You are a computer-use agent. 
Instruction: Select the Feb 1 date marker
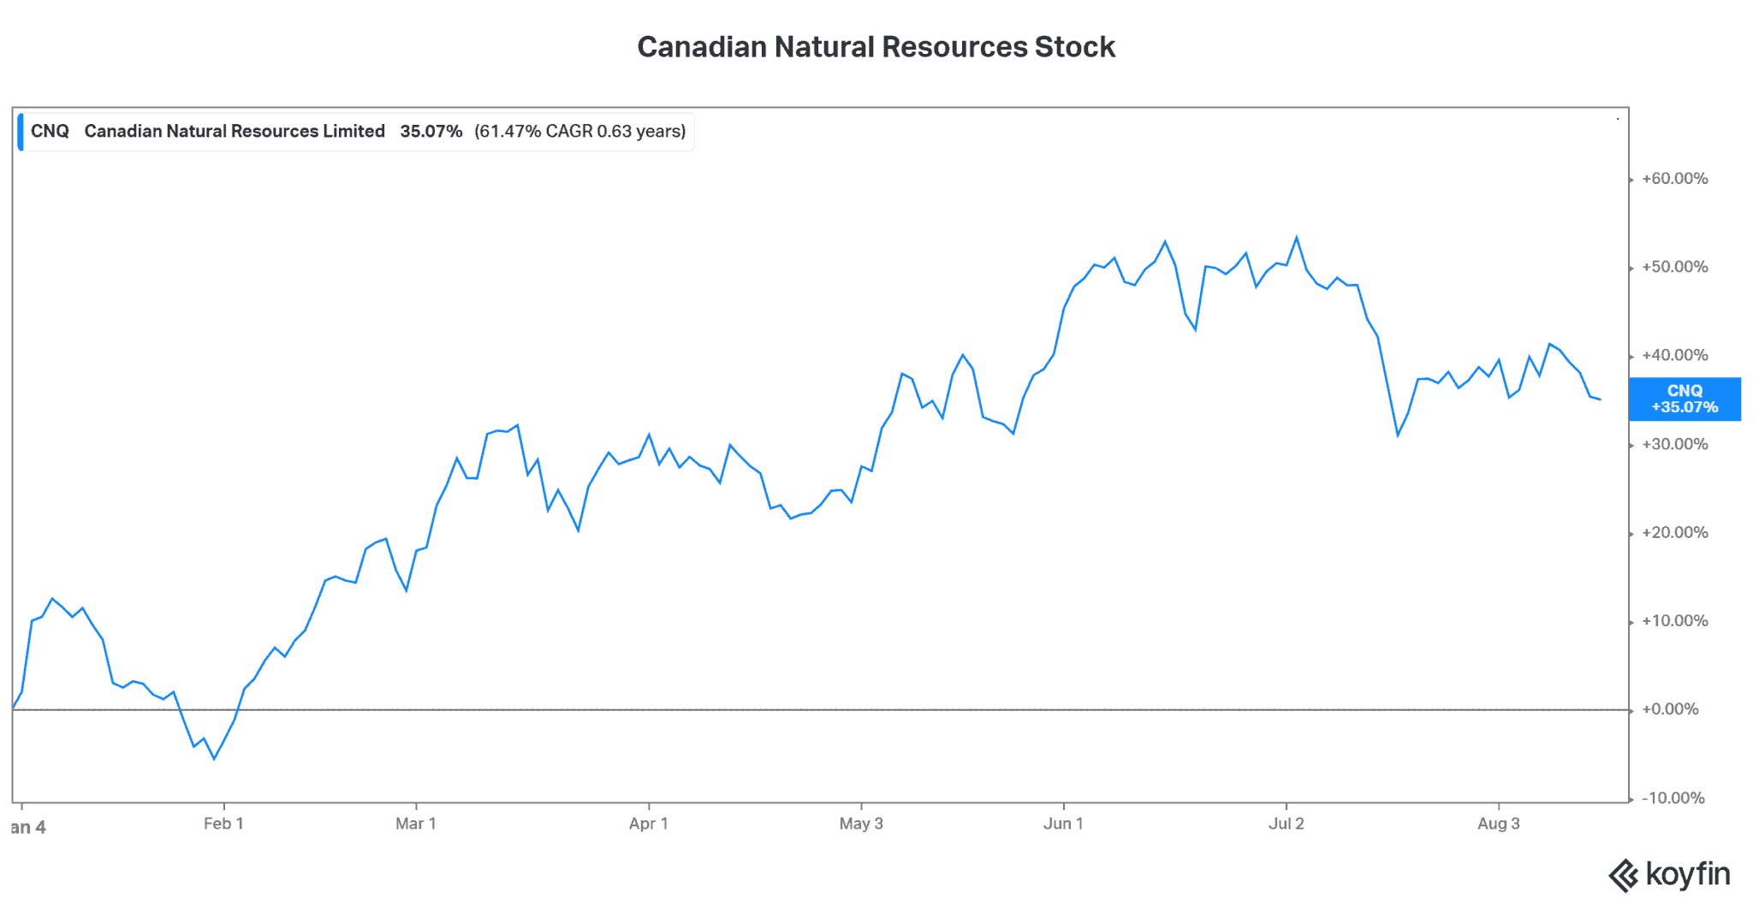(223, 824)
